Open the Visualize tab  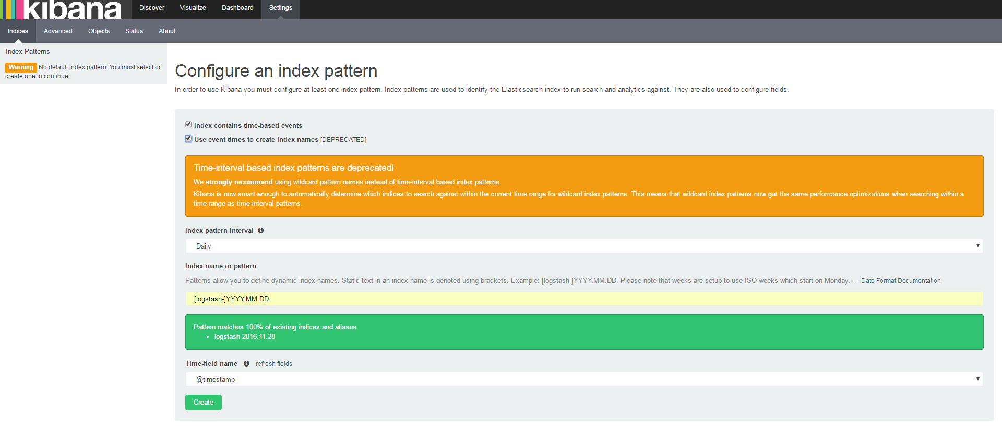tap(193, 8)
